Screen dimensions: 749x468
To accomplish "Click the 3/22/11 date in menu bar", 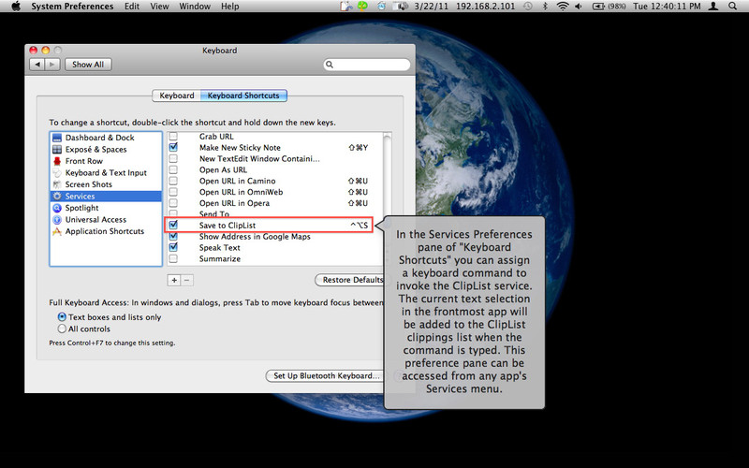I will pos(431,7).
